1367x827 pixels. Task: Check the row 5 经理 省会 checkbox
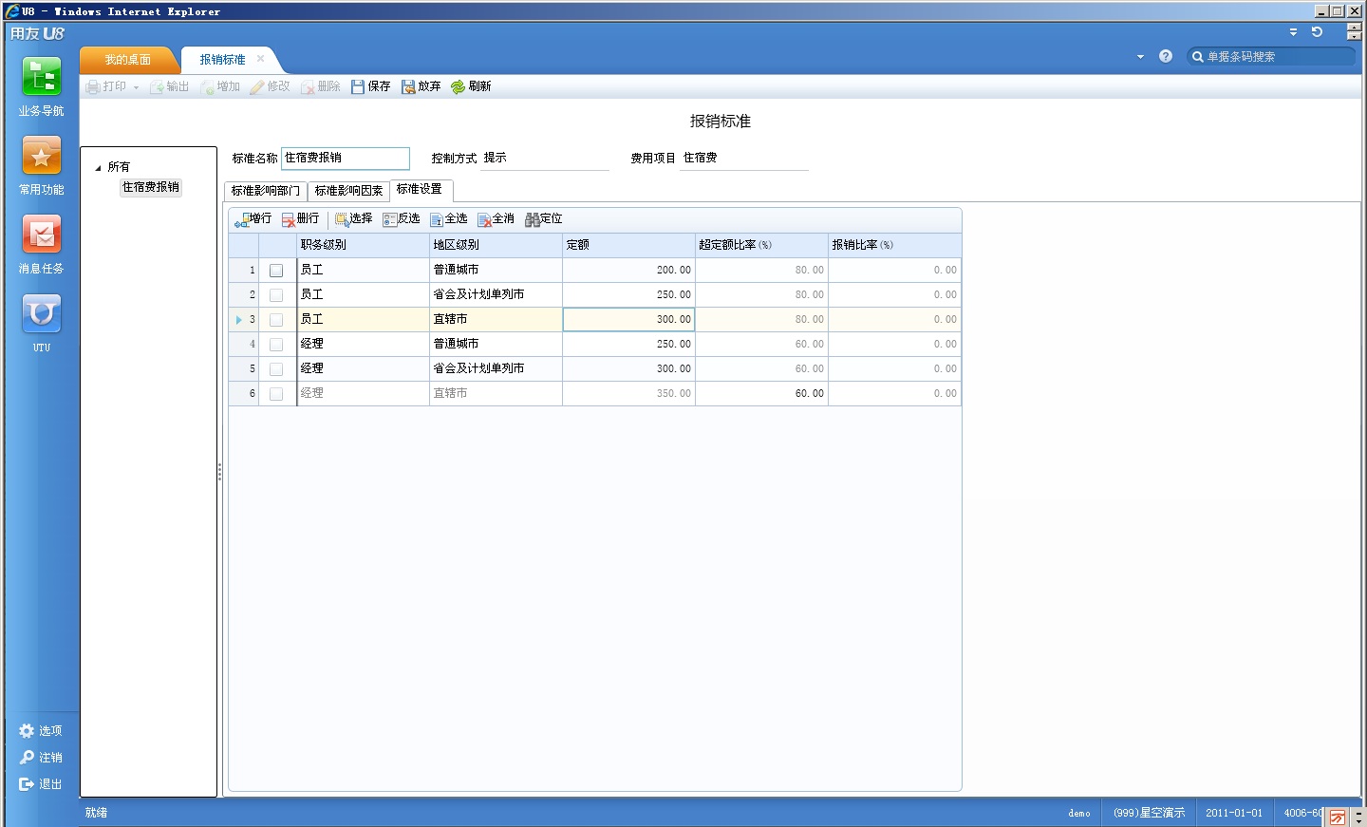tap(276, 369)
